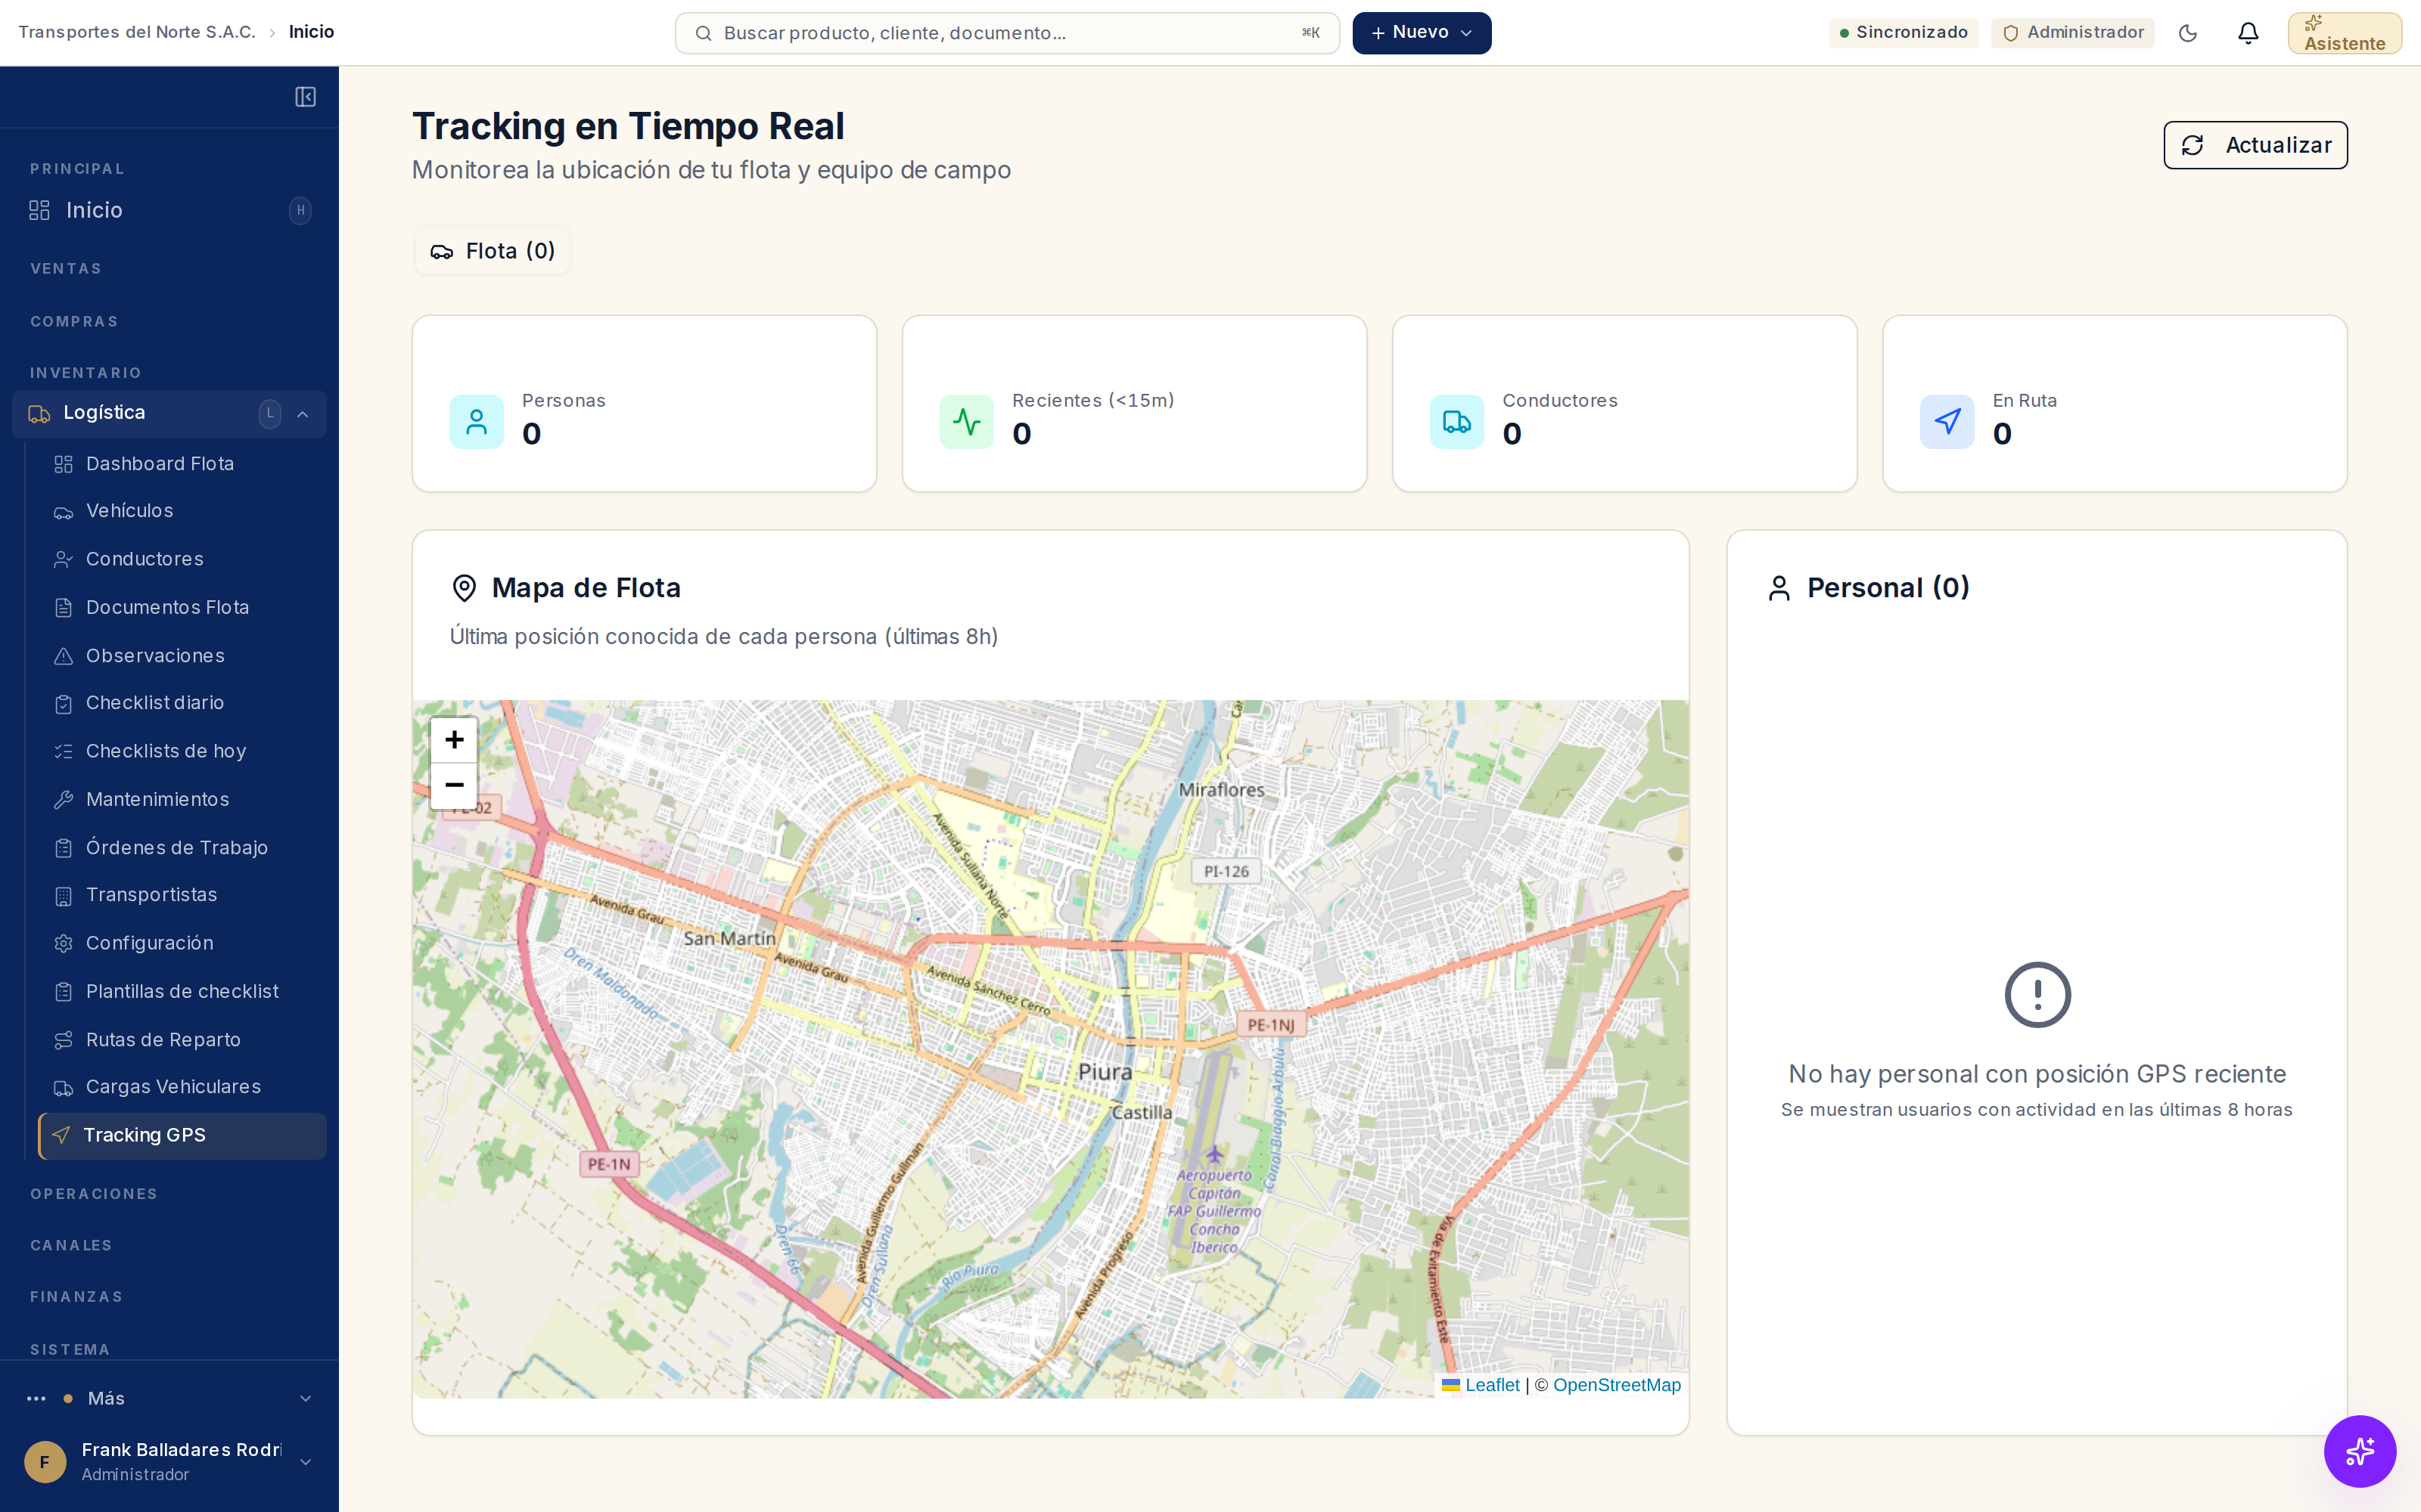Click the Logística truck icon
Screen dimensions: 2421x1512
click(x=39, y=414)
